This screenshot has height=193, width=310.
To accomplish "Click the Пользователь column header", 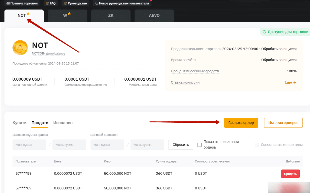I will (26, 161).
